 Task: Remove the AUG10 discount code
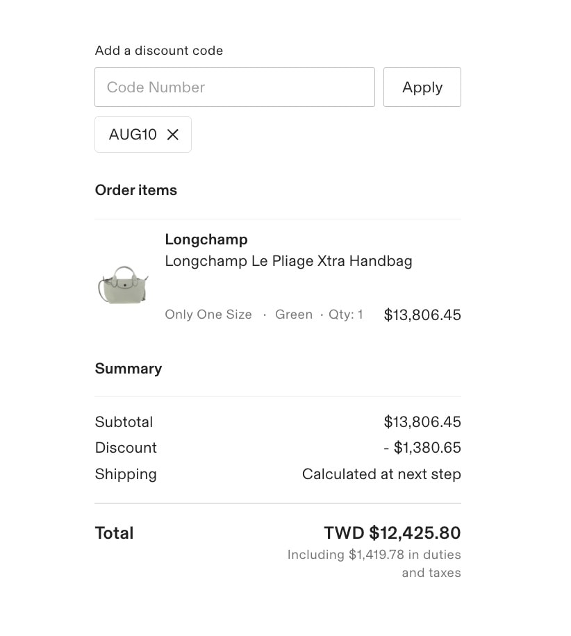[173, 135]
